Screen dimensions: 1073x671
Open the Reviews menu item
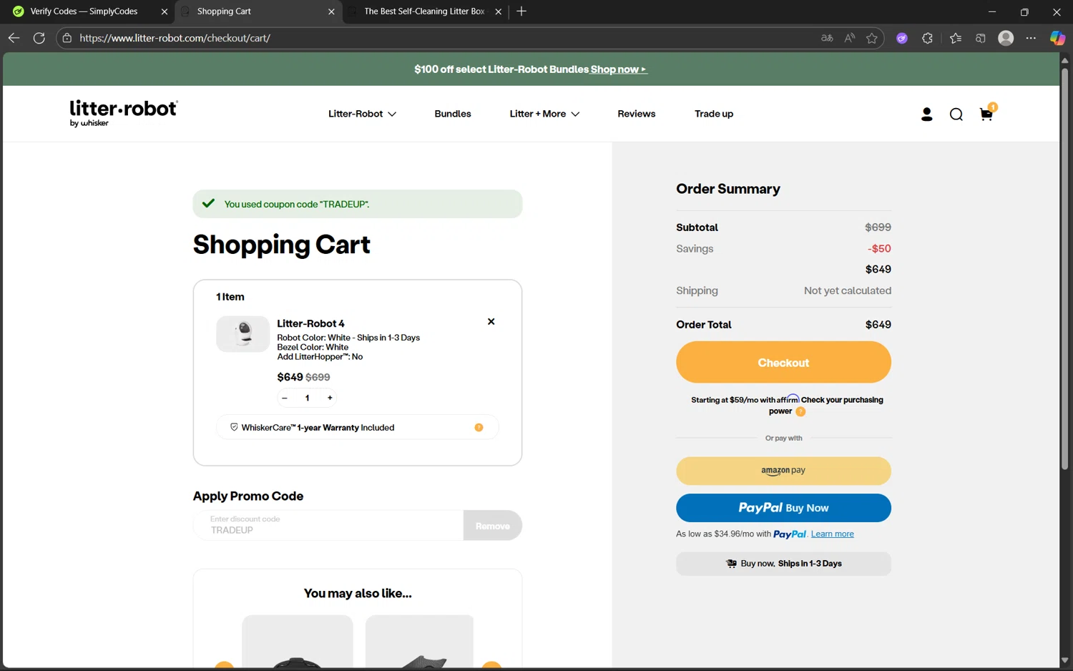tap(637, 114)
